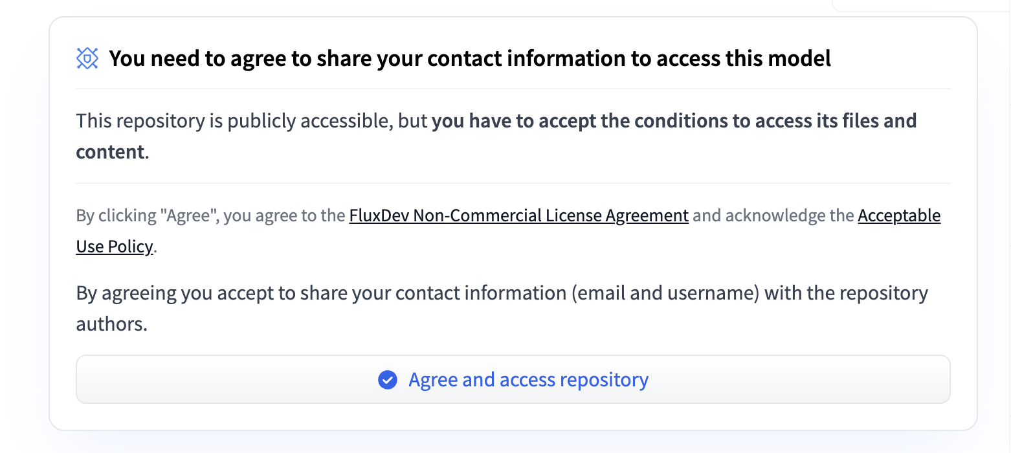Click the divider line above the license notice

(513, 183)
